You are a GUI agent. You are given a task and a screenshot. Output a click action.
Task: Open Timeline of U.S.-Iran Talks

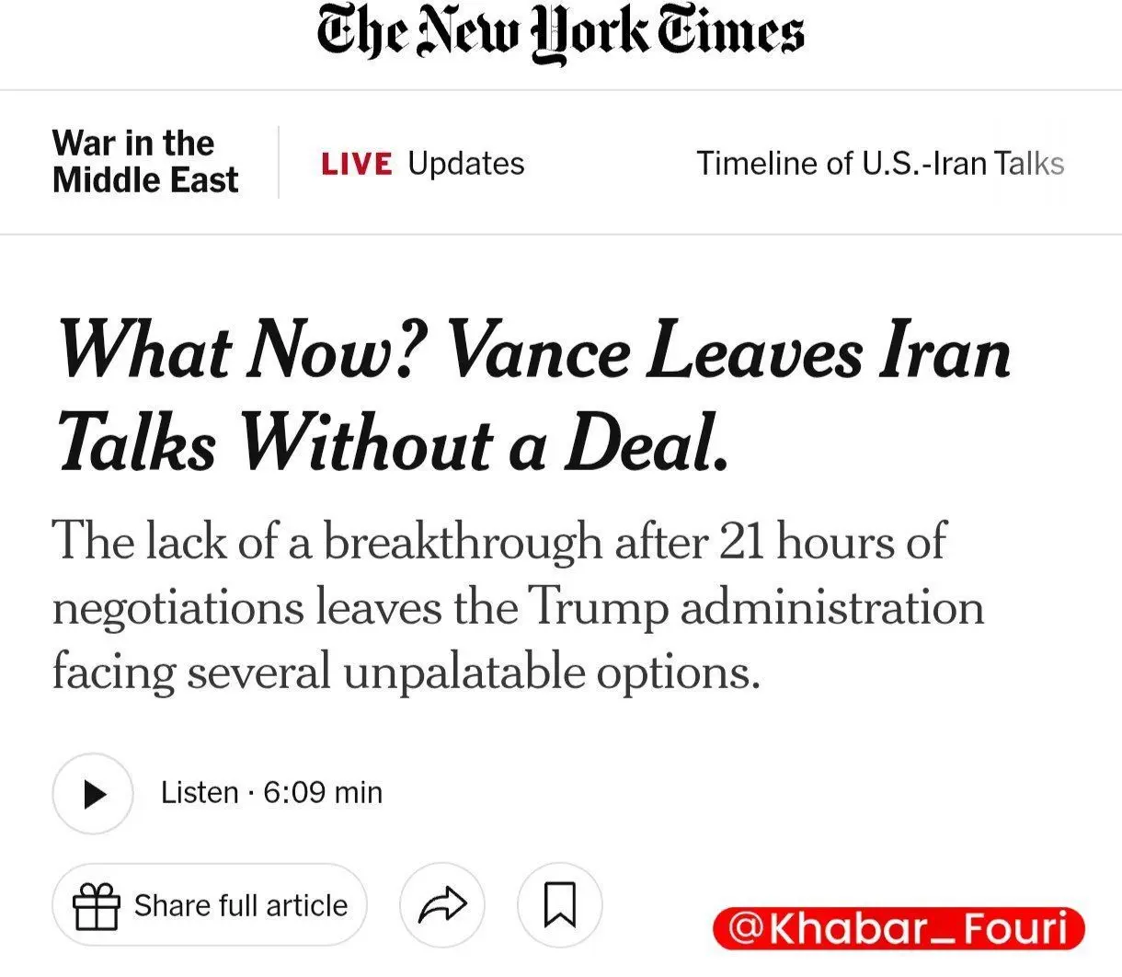click(880, 164)
